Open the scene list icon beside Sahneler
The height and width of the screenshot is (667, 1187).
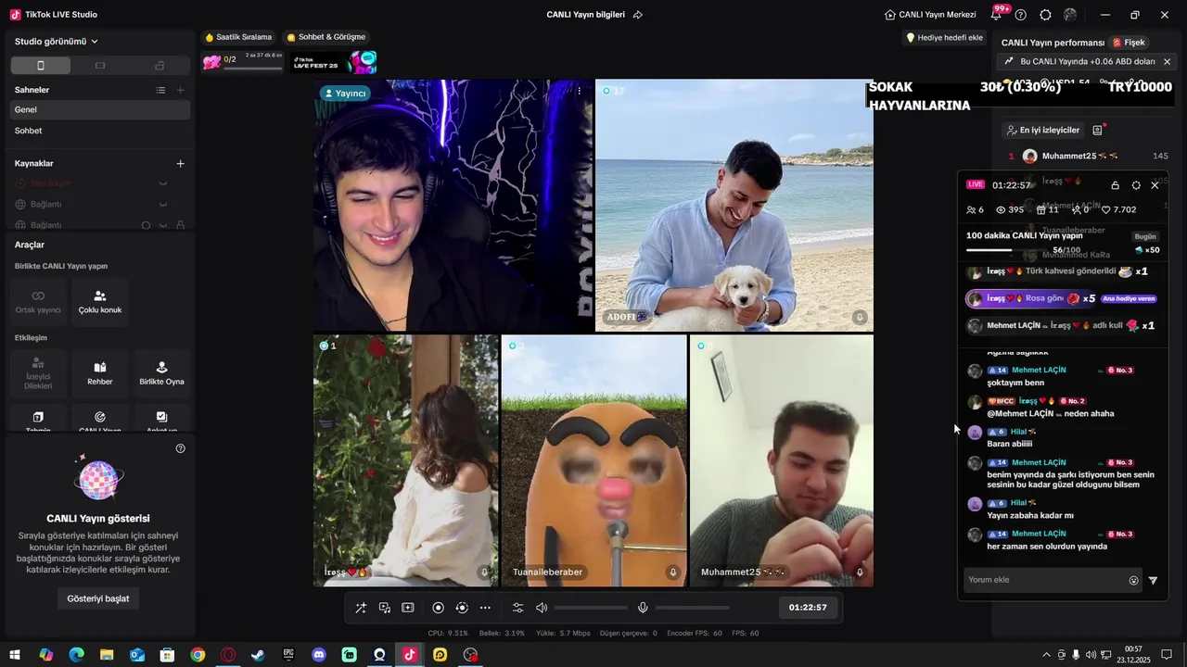pyautogui.click(x=160, y=90)
